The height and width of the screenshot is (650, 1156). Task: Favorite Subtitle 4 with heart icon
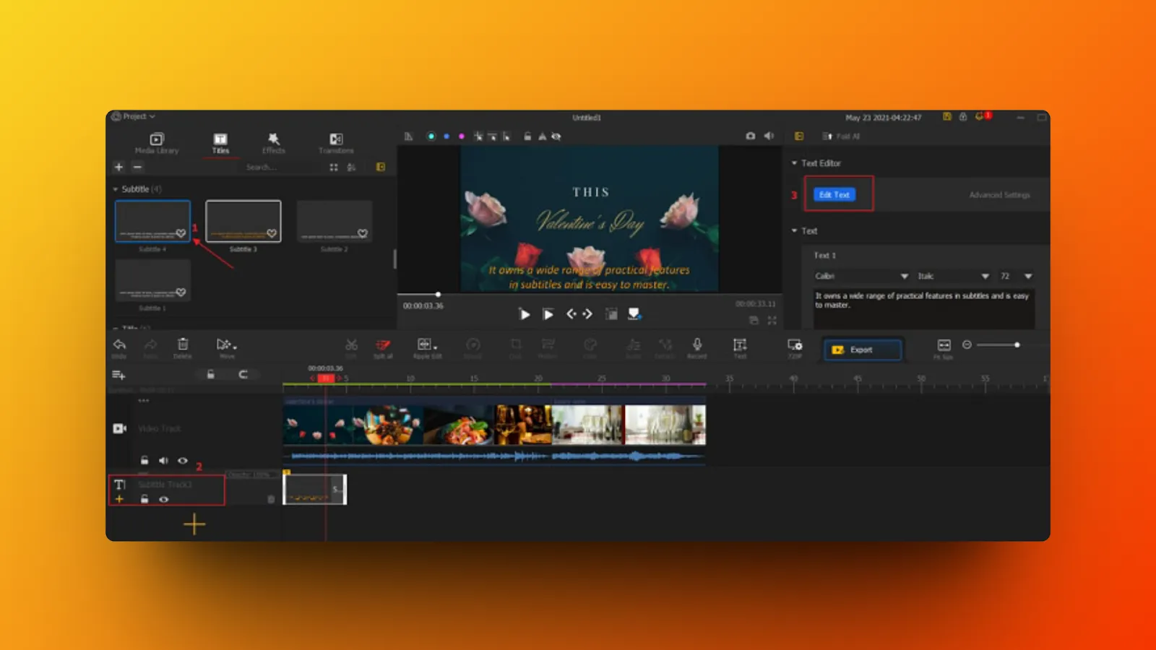point(181,233)
